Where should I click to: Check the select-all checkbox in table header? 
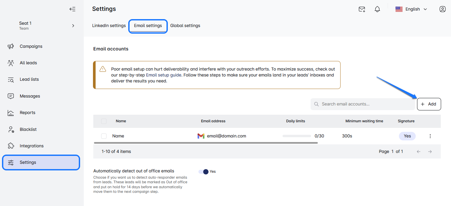tap(104, 121)
